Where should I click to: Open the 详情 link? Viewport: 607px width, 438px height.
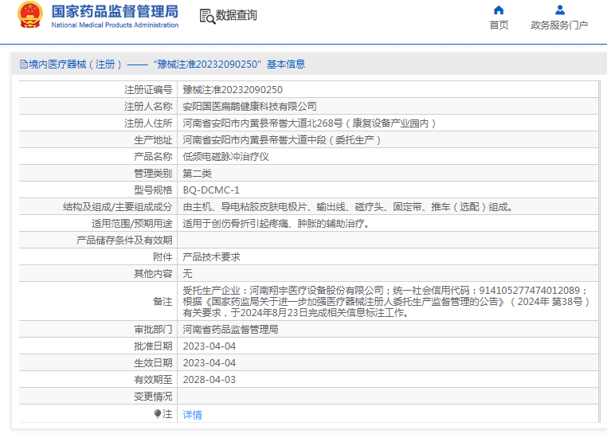pos(192,415)
